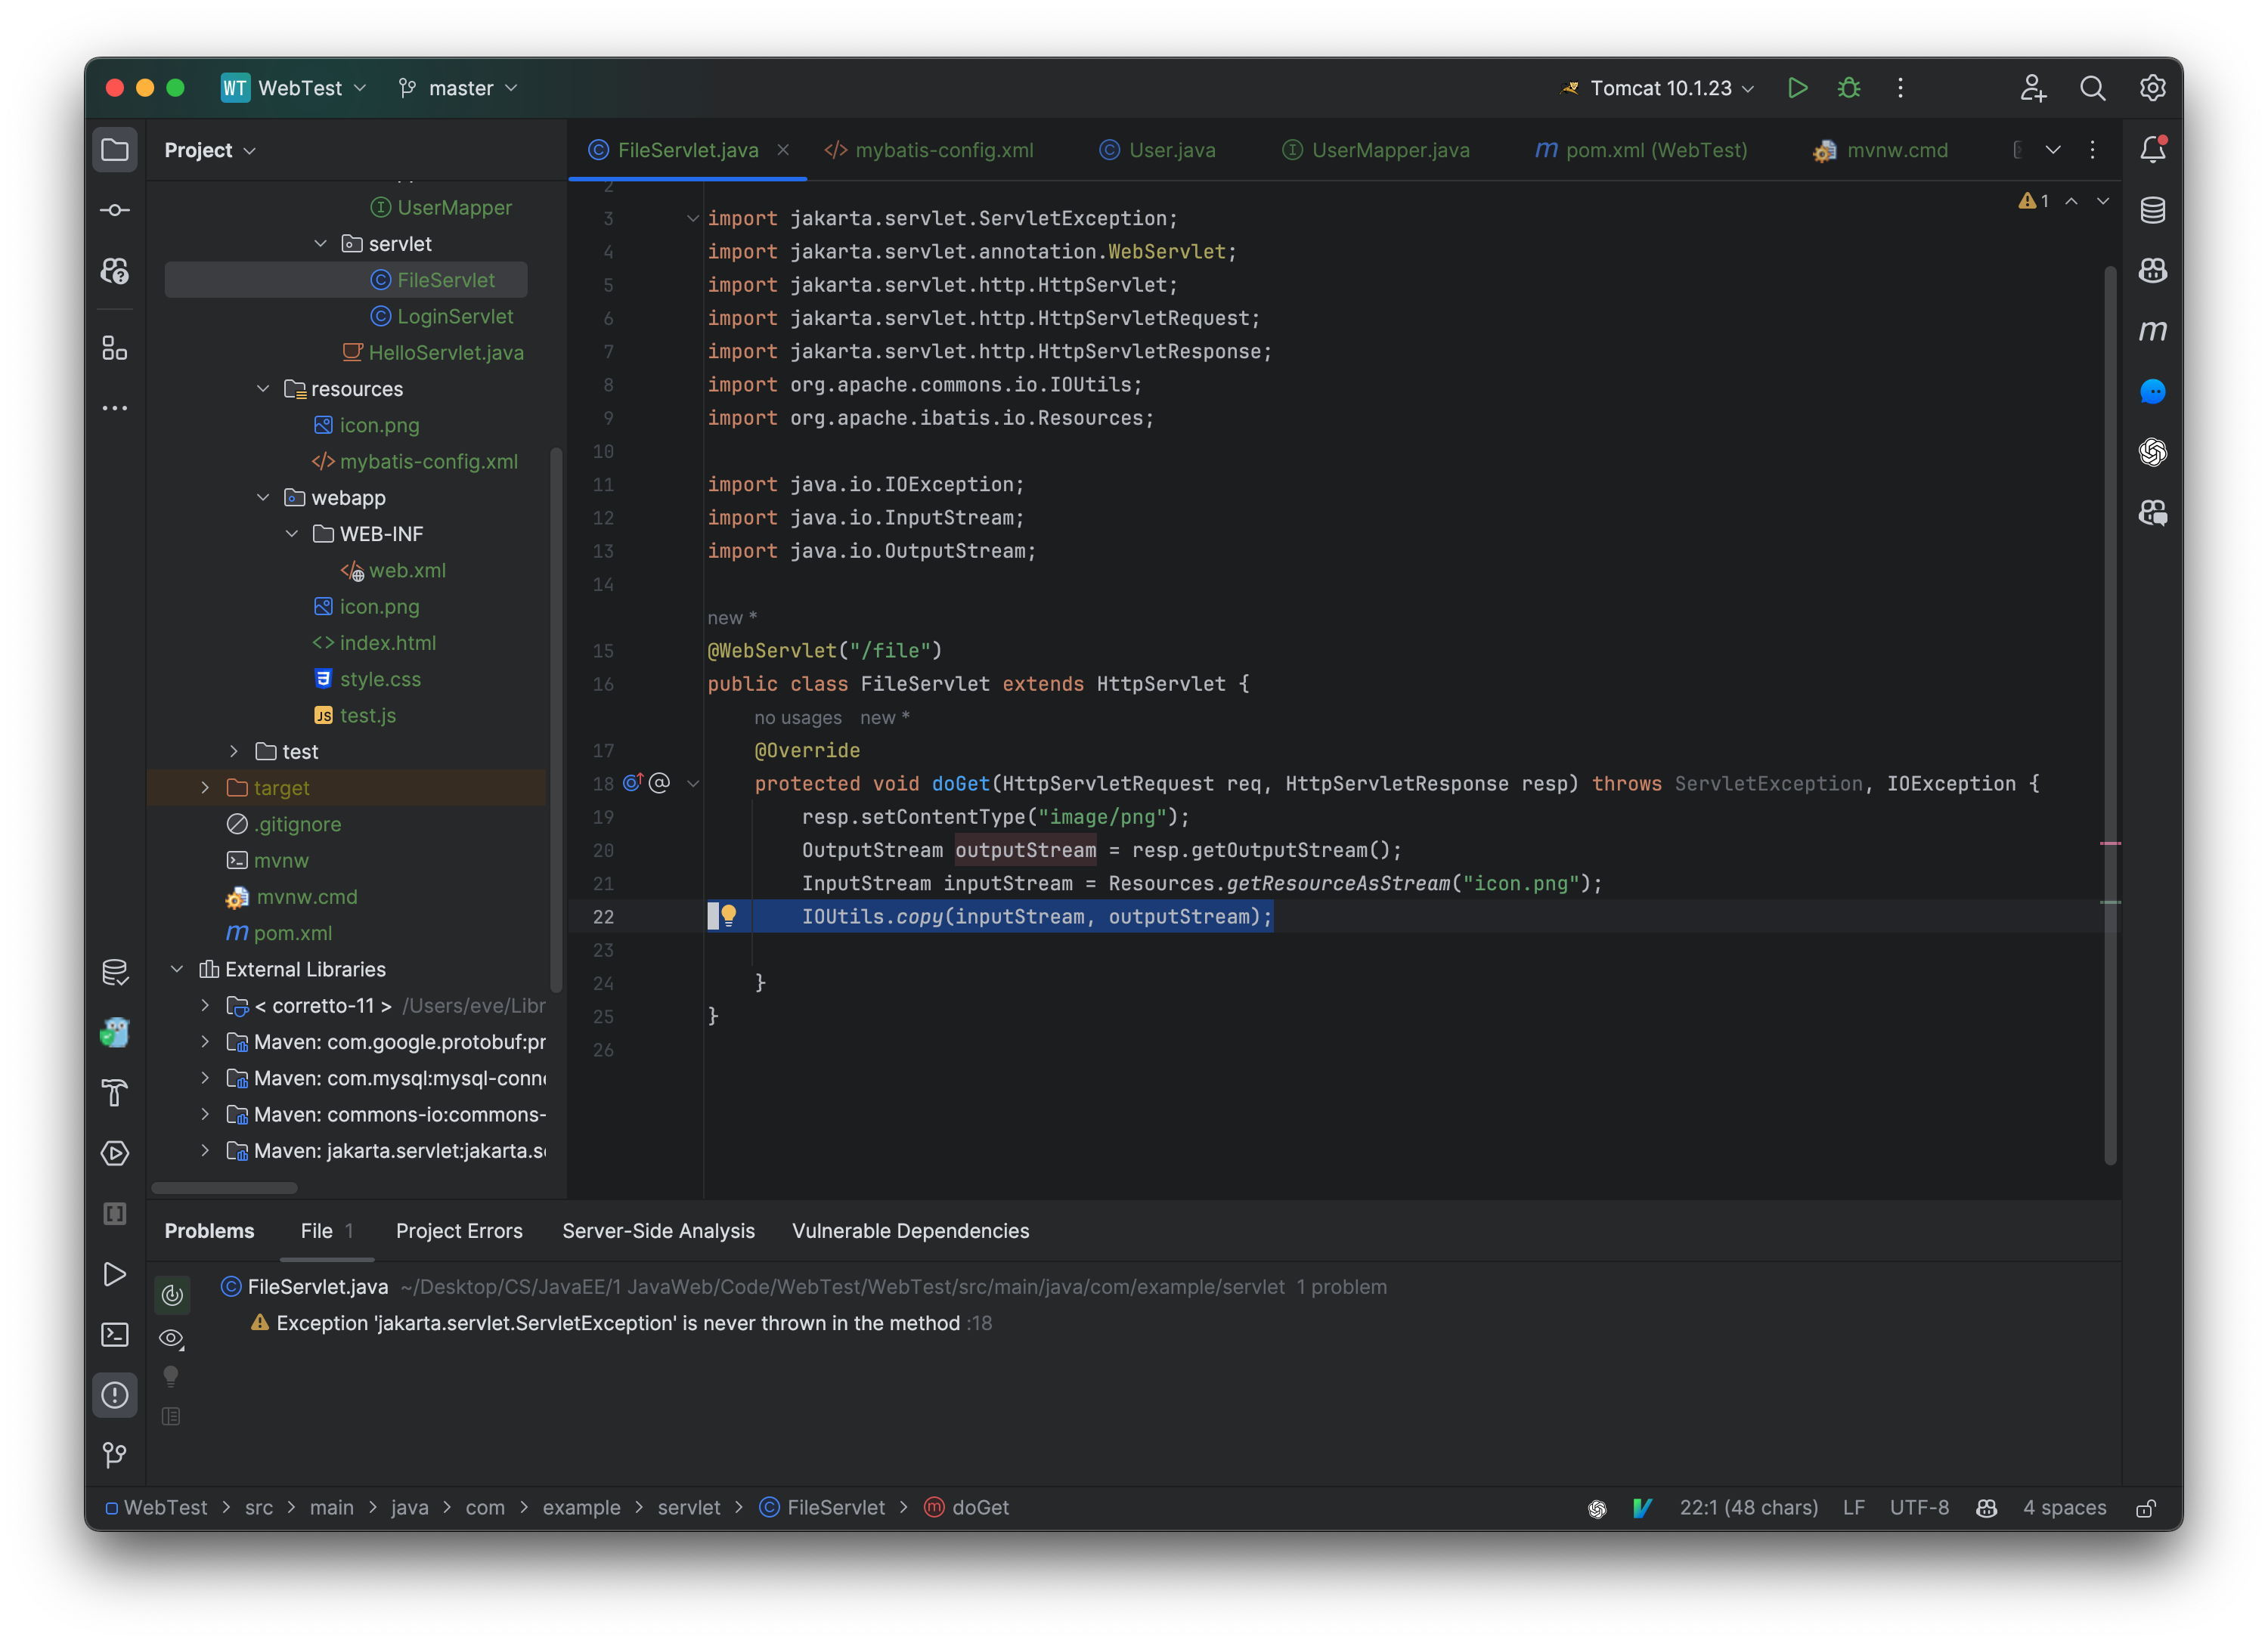Open the Terminal tool window
Screen dimensions: 2268x1643
tap(115, 1335)
